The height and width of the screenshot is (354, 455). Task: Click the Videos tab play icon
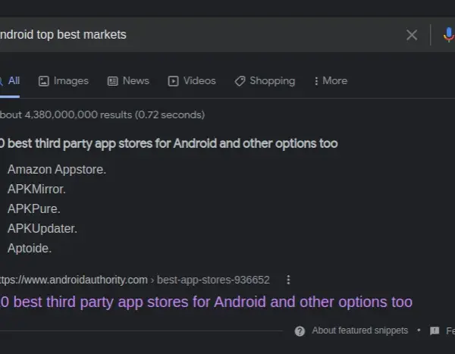point(173,81)
